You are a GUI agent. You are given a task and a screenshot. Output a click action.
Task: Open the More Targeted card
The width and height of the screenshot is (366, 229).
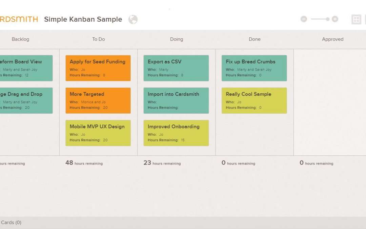point(98,100)
